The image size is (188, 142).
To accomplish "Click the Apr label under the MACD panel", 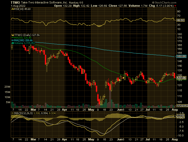I will [x=64, y=140].
